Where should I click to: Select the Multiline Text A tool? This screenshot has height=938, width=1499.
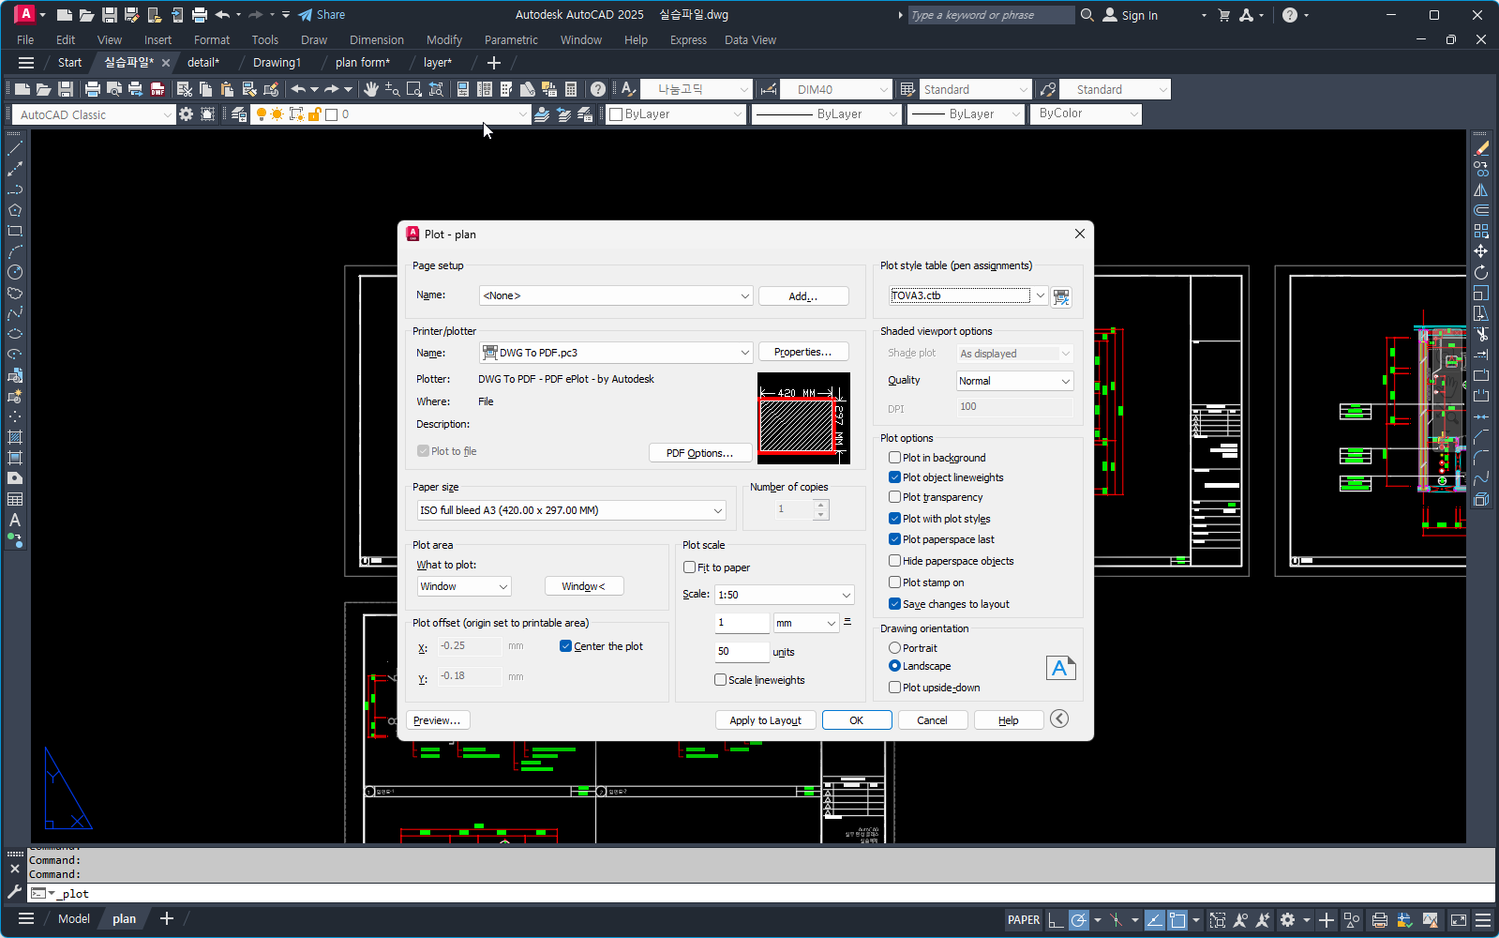[15, 520]
